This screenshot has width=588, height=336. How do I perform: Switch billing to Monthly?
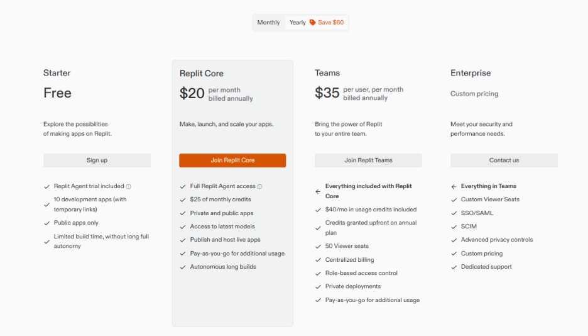point(268,23)
